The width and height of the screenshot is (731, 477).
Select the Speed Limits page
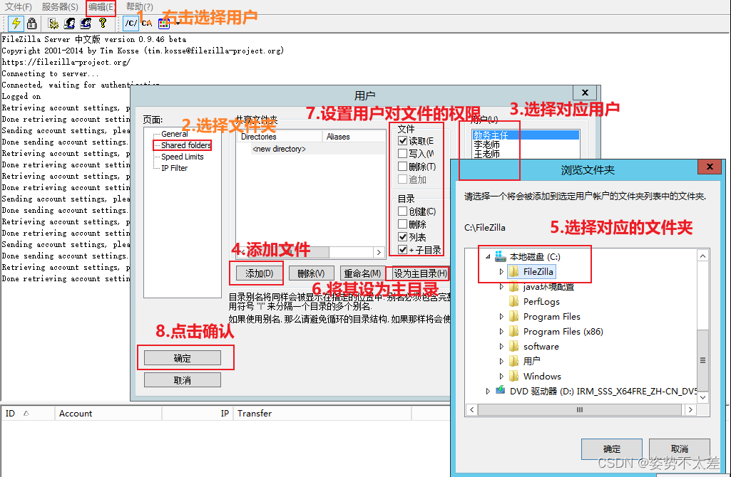click(183, 157)
